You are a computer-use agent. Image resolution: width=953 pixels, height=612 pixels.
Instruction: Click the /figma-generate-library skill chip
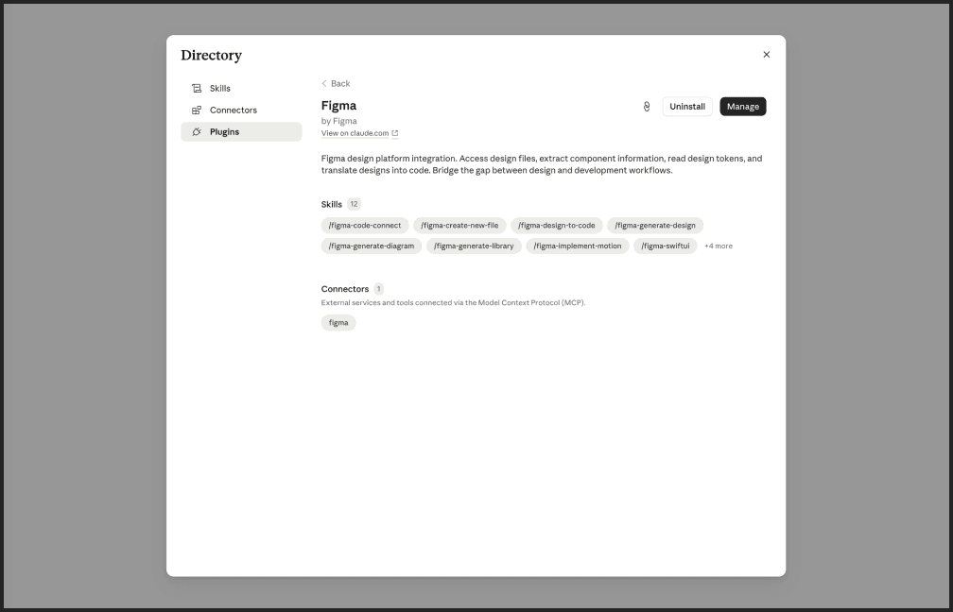[474, 246]
